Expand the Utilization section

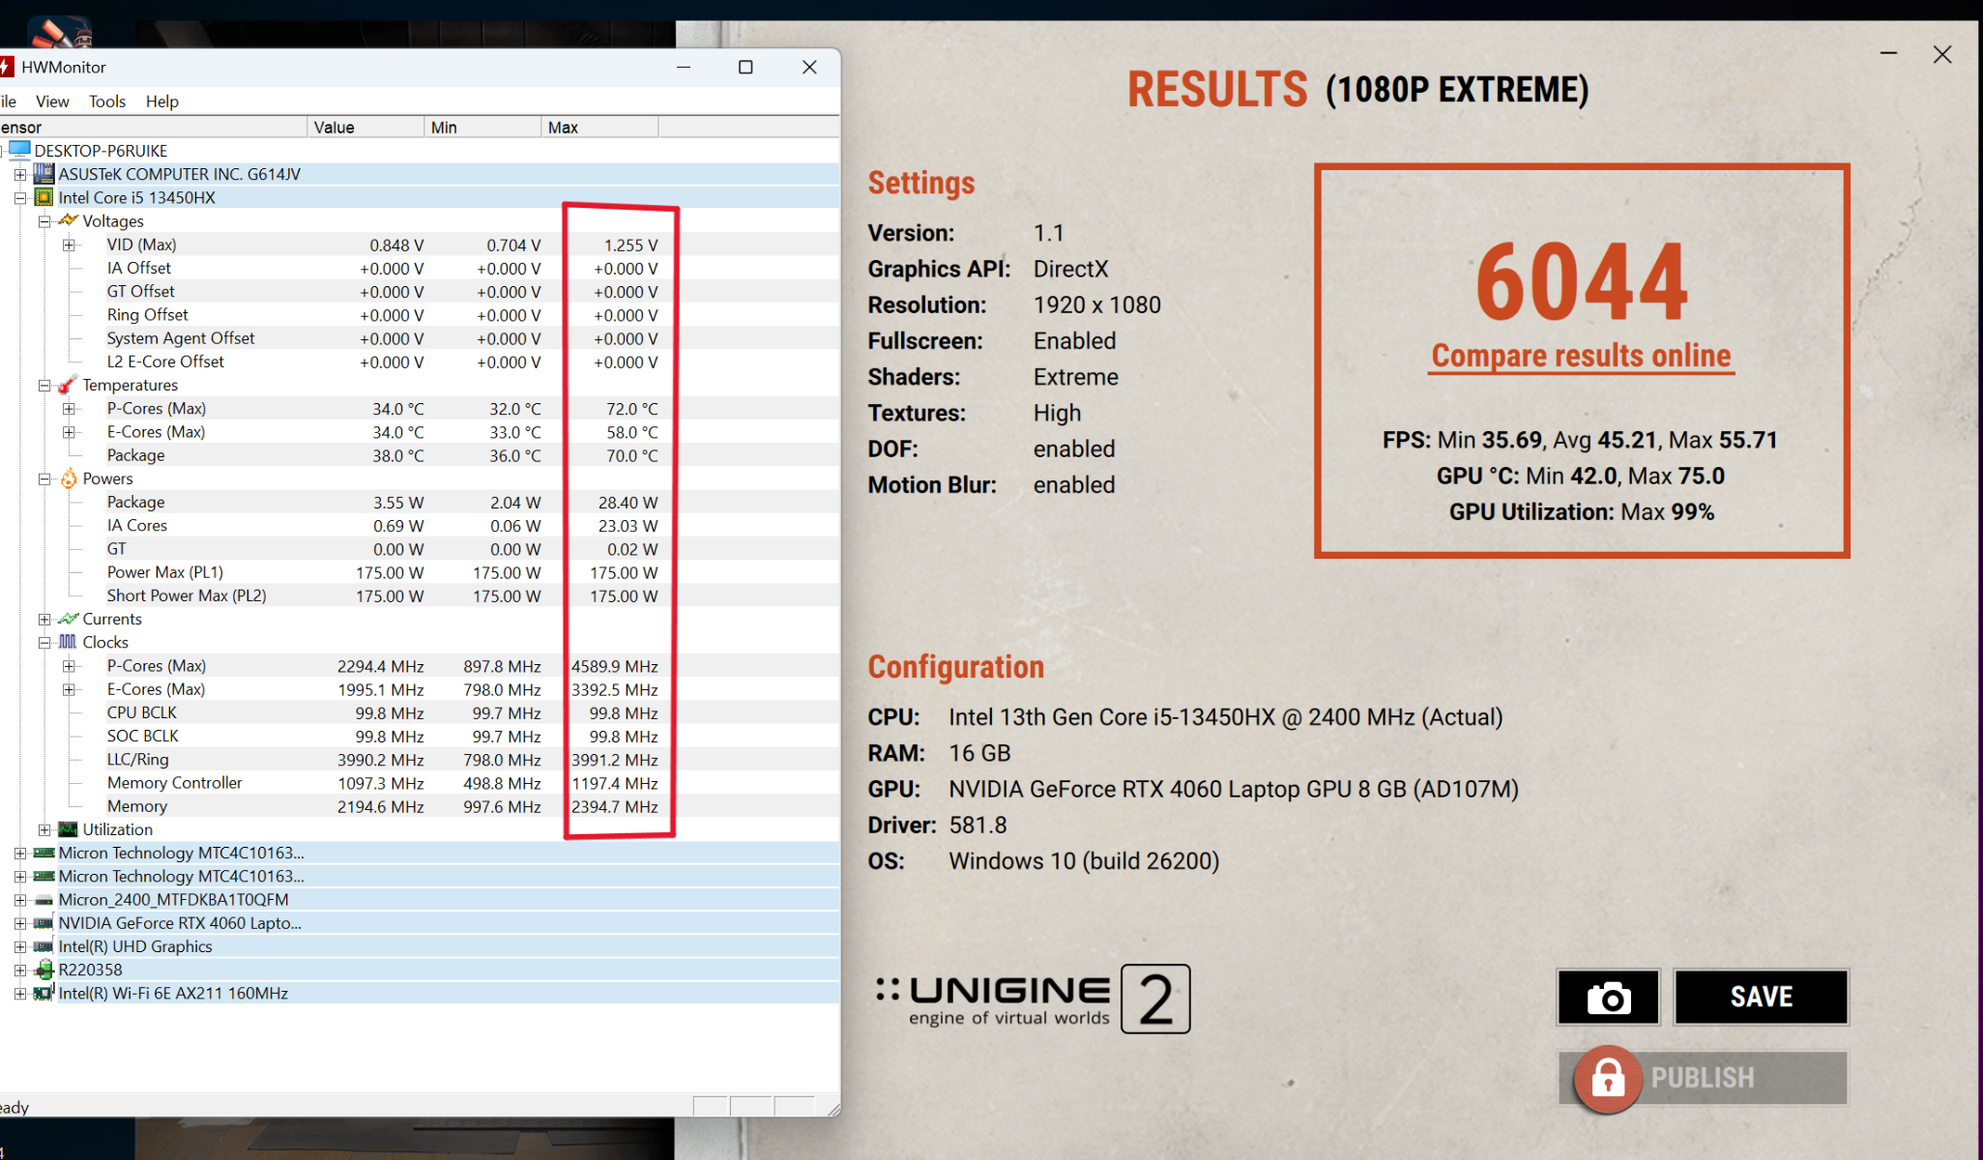tap(44, 829)
